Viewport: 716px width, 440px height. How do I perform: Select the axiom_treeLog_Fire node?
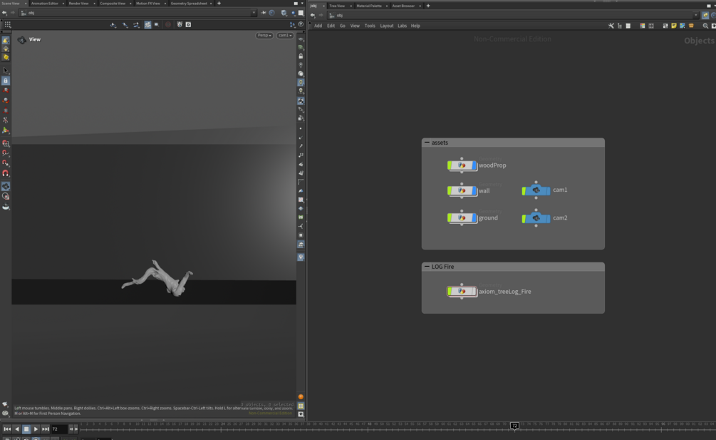pos(462,292)
